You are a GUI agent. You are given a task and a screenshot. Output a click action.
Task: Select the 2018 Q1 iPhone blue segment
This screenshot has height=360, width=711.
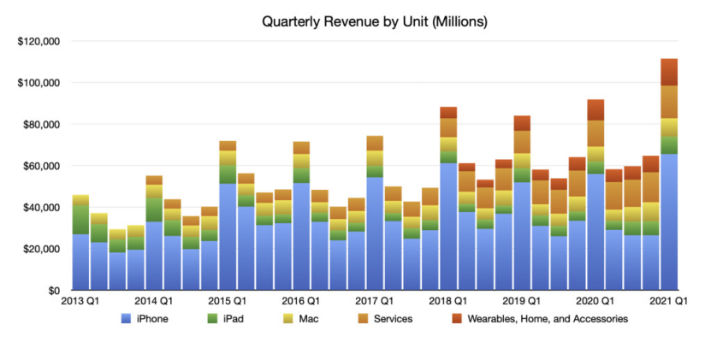[x=448, y=227]
